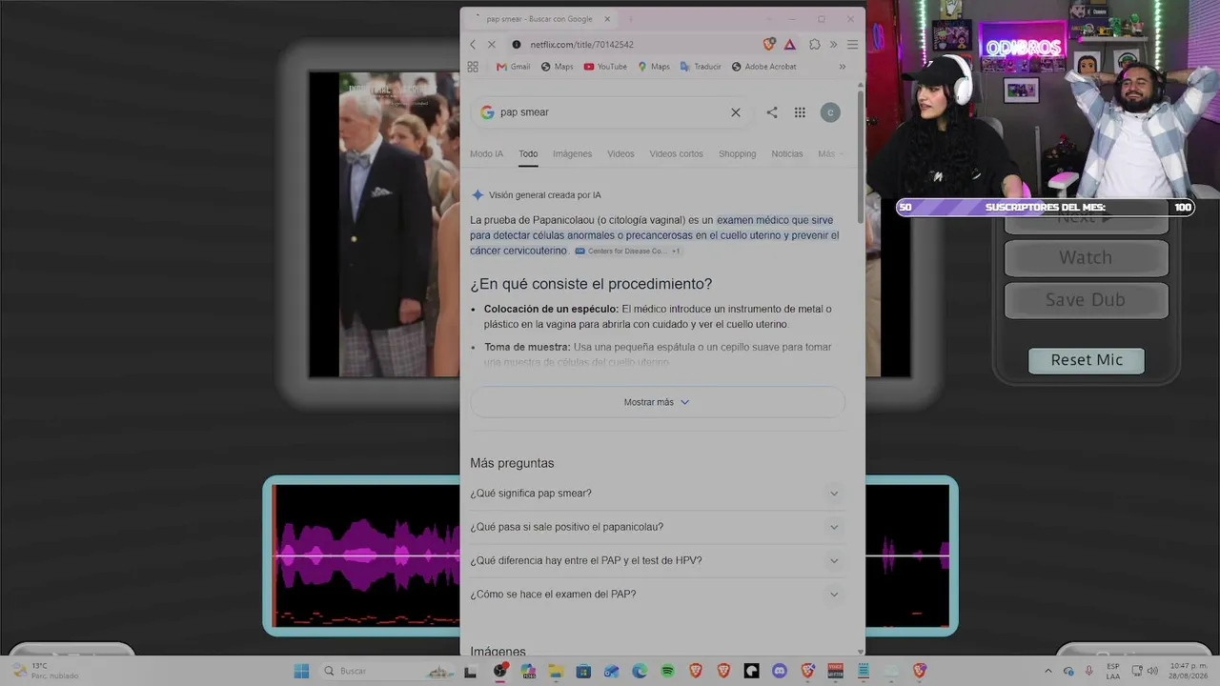Open Microsoft Store from the taskbar
This screenshot has width=1220, height=686.
click(583, 671)
